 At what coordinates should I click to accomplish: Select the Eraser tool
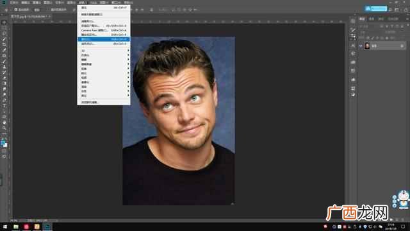click(x=4, y=78)
